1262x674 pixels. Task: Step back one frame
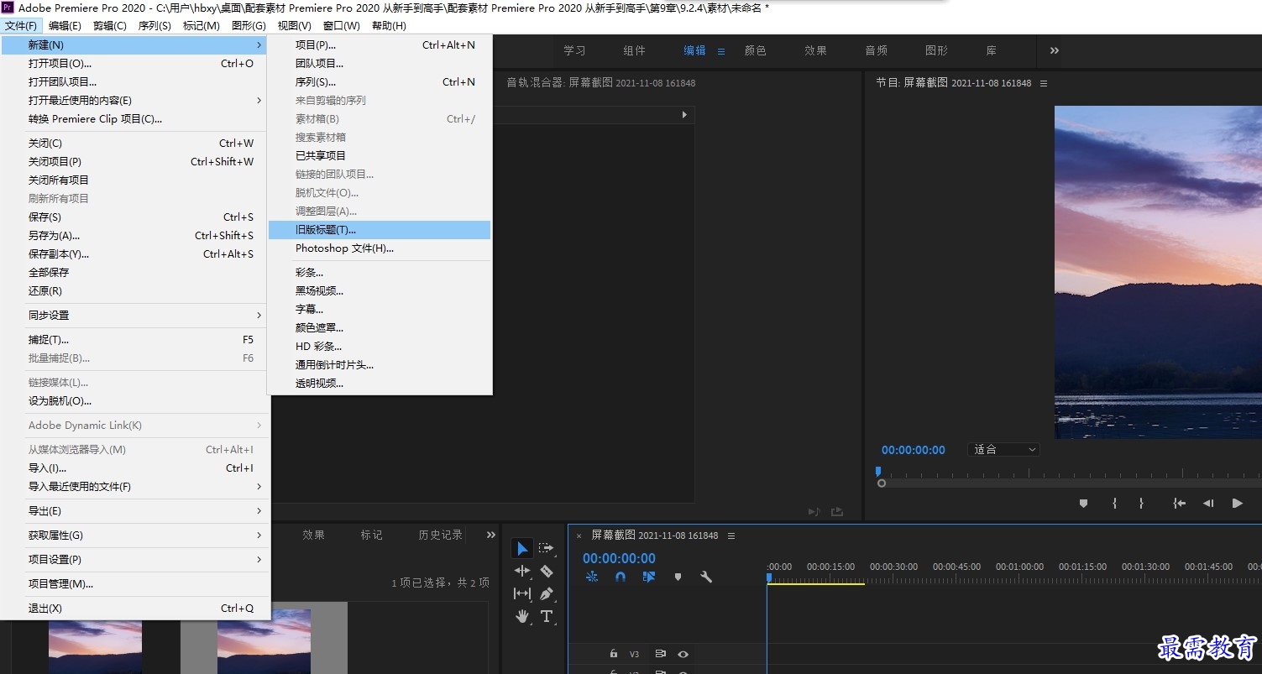point(1208,503)
